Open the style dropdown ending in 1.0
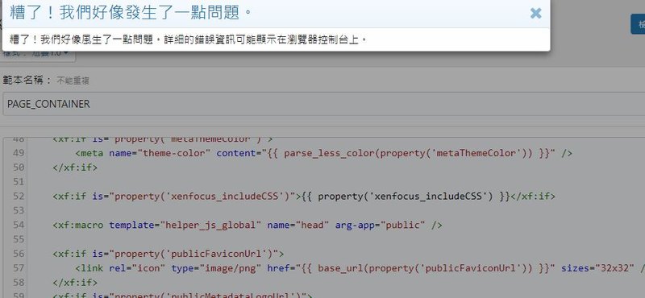This screenshot has height=298, width=645. pyautogui.click(x=38, y=54)
